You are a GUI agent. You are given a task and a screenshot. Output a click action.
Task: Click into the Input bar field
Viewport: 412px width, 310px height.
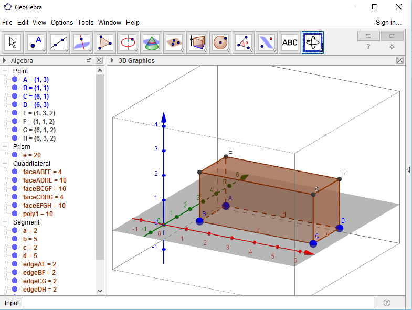[197, 303]
